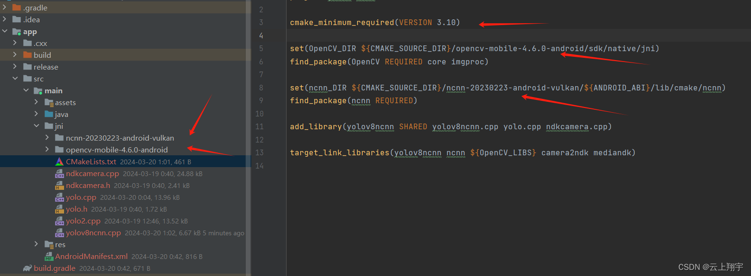Click the set(ncnn_DIR code line
Screen dimensions: 751x276
(508, 88)
